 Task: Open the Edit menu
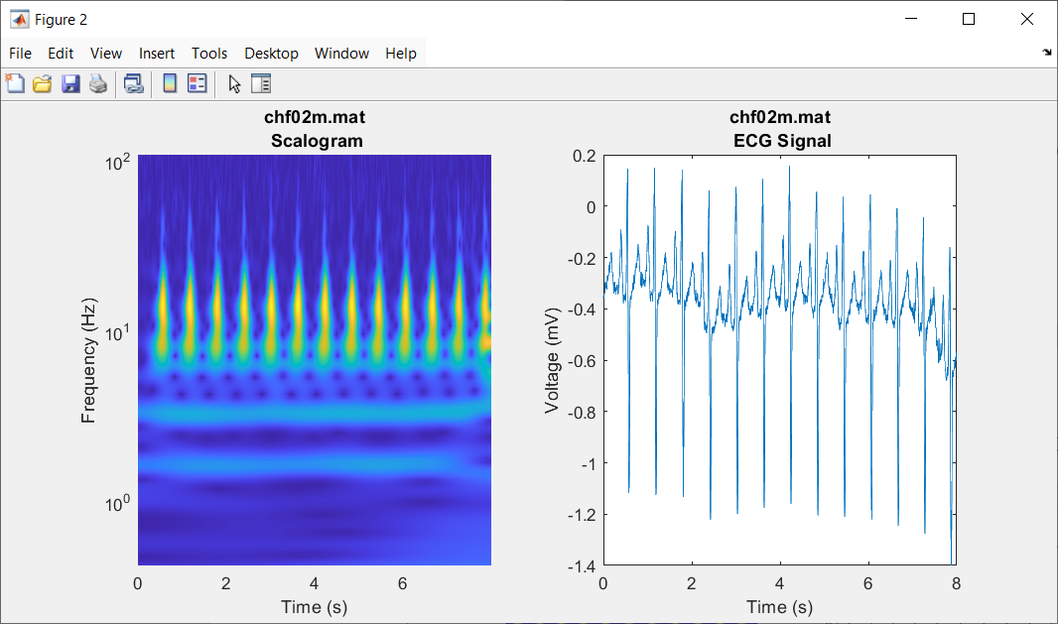tap(61, 54)
